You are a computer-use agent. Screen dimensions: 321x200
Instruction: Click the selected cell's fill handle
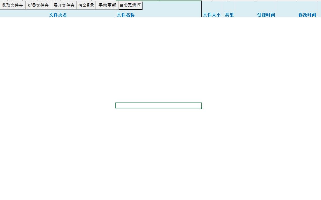(x=201, y=108)
